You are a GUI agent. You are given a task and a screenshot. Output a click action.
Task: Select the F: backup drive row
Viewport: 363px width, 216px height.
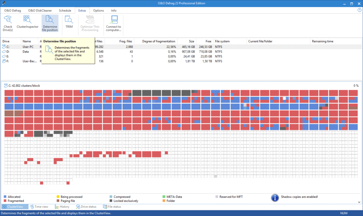point(181,61)
